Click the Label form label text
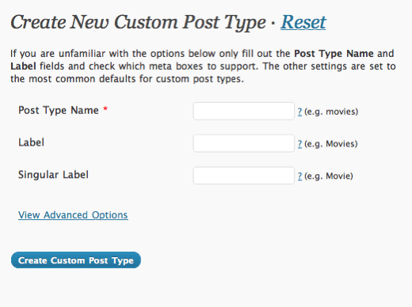The width and height of the screenshot is (412, 307). tap(31, 142)
